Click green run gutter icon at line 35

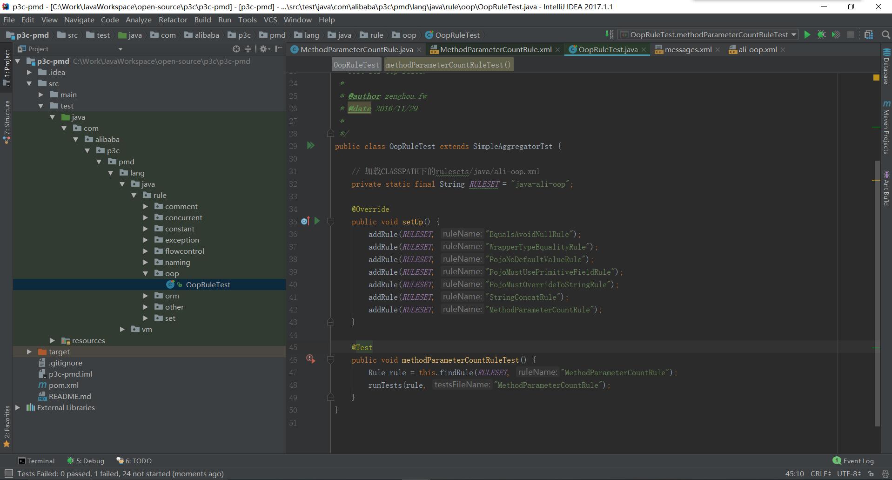tap(317, 221)
